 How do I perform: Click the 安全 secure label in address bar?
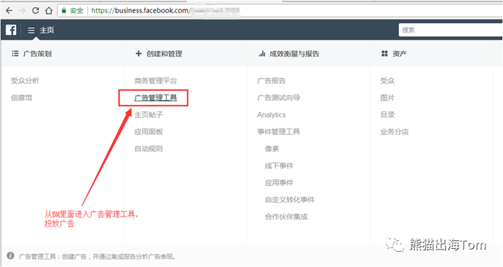click(x=77, y=10)
